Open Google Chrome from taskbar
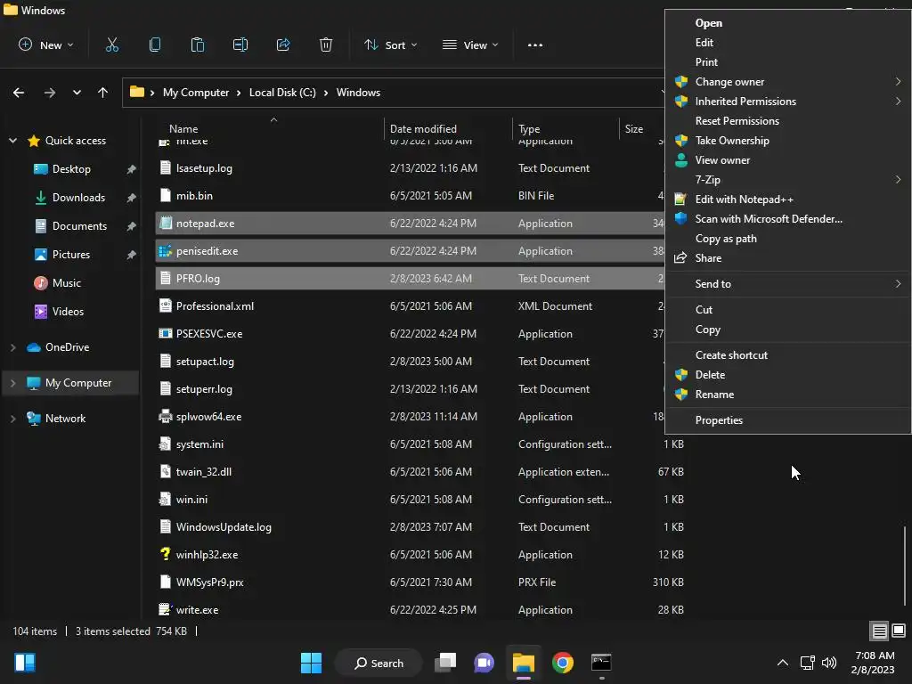The width and height of the screenshot is (912, 684). tap(563, 663)
